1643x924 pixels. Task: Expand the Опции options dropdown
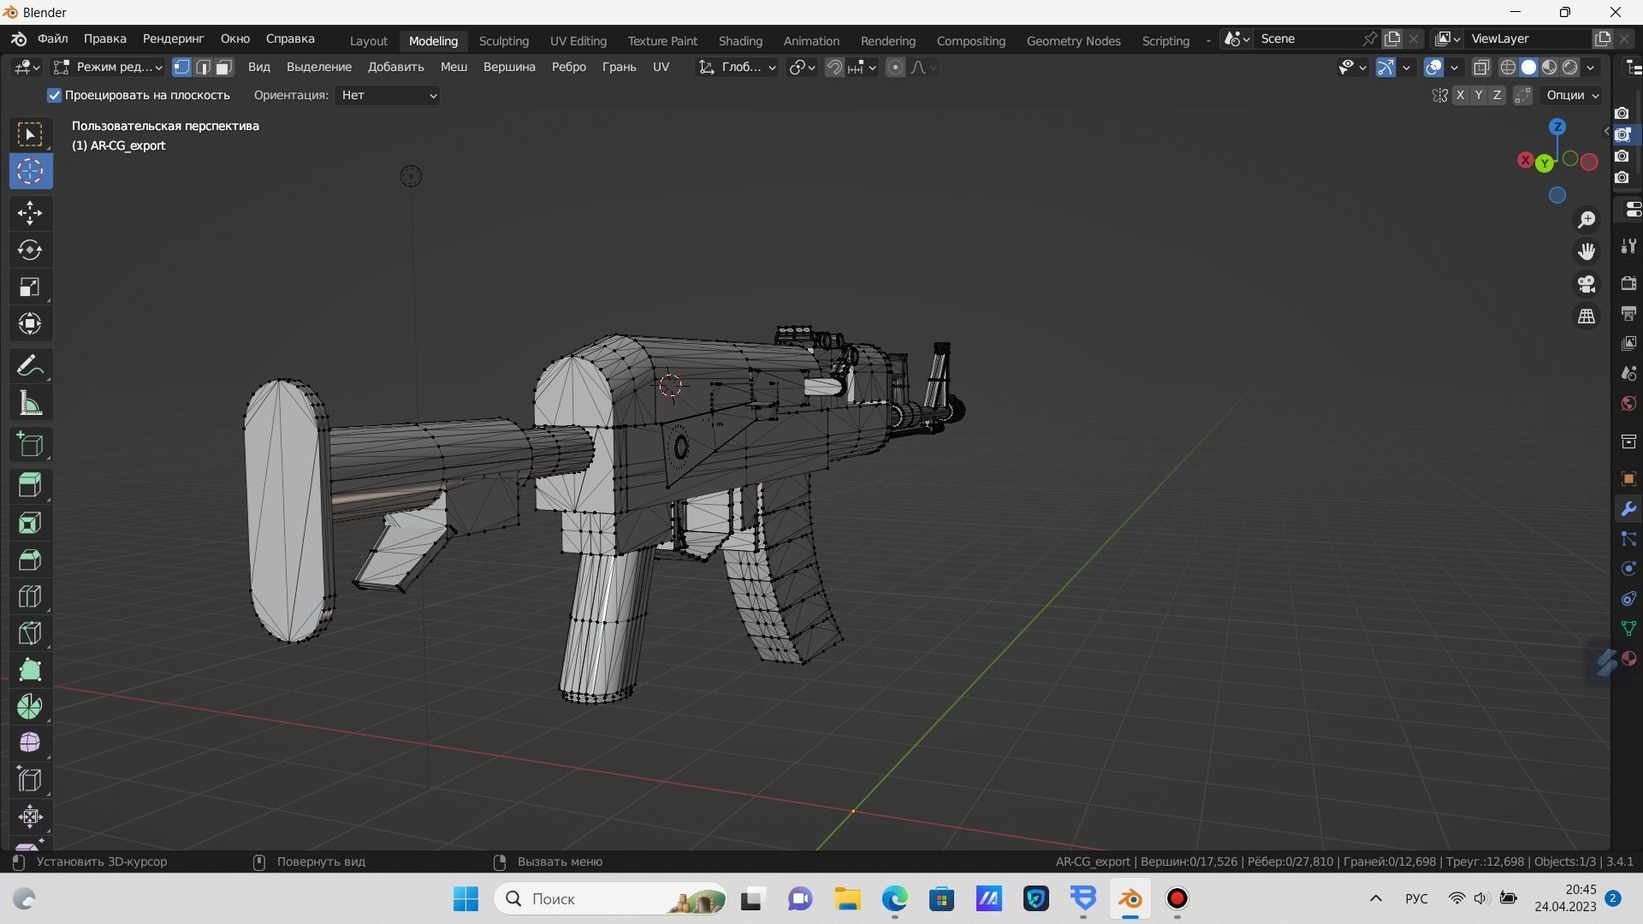[x=1572, y=95]
